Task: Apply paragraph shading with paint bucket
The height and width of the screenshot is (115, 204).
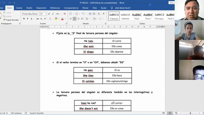Action: point(94,19)
